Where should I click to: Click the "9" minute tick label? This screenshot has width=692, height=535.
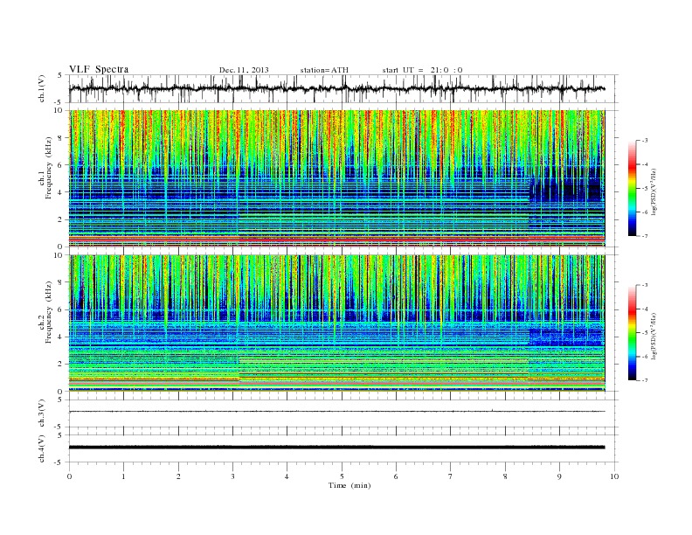click(559, 476)
